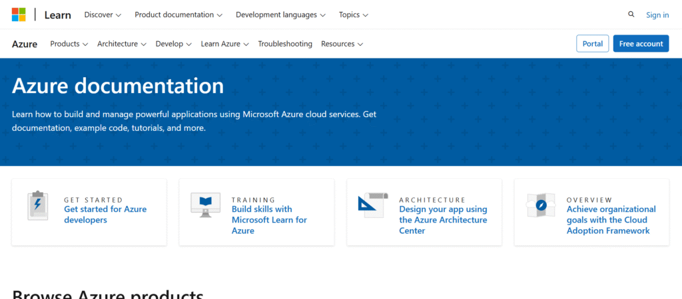The image size is (682, 299).
Task: Click the OVERVIEW label text
Action: [589, 200]
